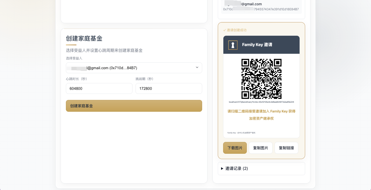Download the invite via 下载图片
This screenshot has height=190, width=371.
[235, 148]
